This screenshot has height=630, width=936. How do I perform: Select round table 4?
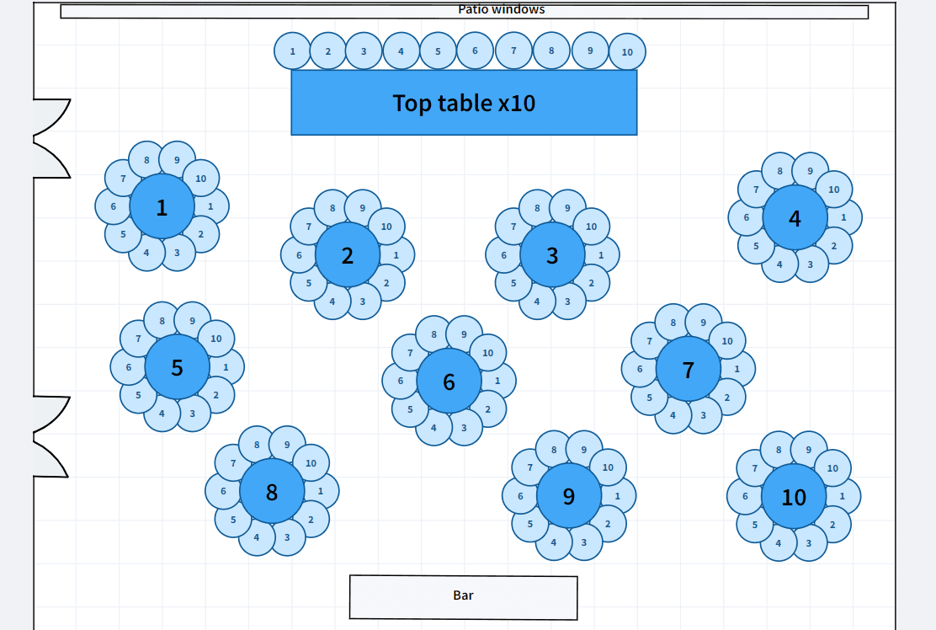pyautogui.click(x=795, y=217)
